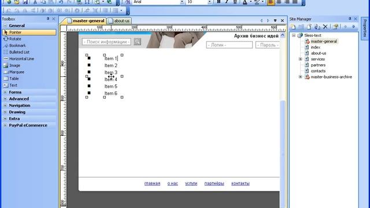Screen dimensions: 370x208
Task: Open the font size dropdown
Action: click(x=209, y=2)
